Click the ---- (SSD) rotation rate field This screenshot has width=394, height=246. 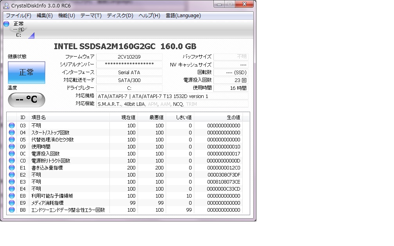[231, 73]
